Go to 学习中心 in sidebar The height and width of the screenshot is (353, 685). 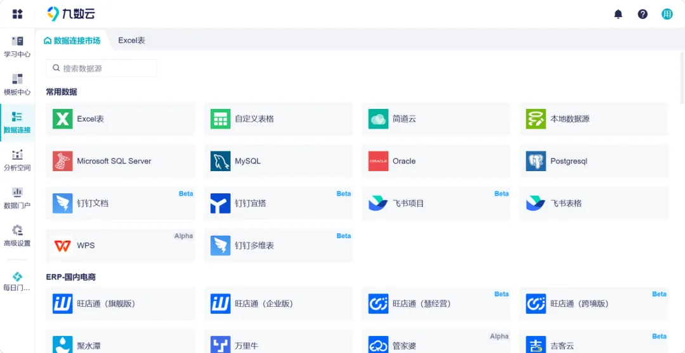point(18,48)
